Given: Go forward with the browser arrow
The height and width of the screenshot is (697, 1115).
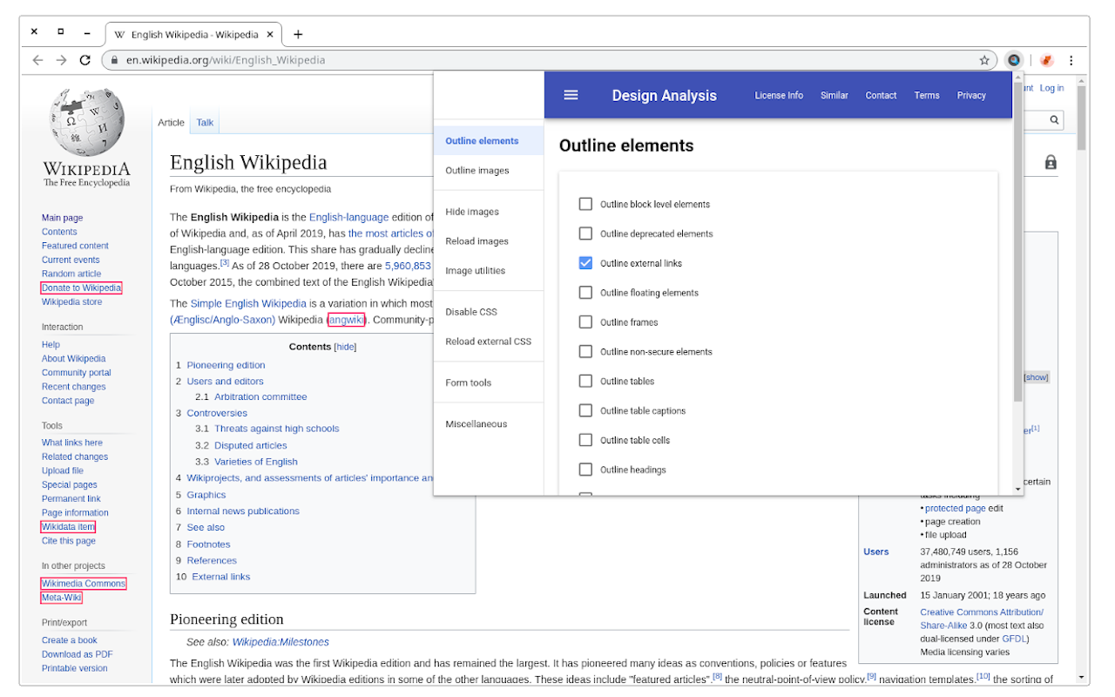Looking at the screenshot, I should coord(61,60).
